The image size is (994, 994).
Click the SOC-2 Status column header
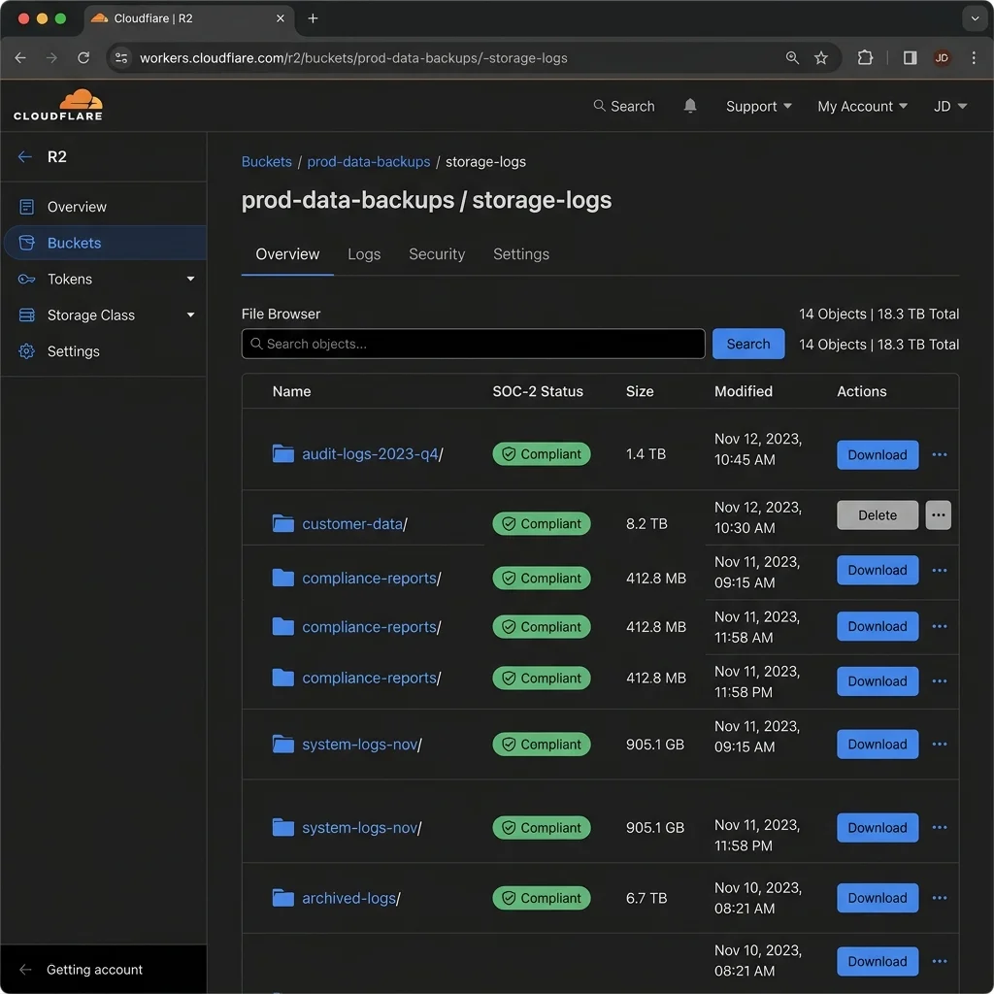[538, 391]
